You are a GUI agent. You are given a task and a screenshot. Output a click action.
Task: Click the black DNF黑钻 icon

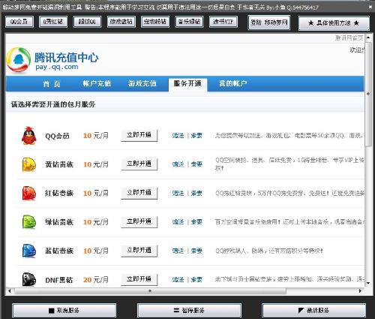pyautogui.click(x=29, y=279)
